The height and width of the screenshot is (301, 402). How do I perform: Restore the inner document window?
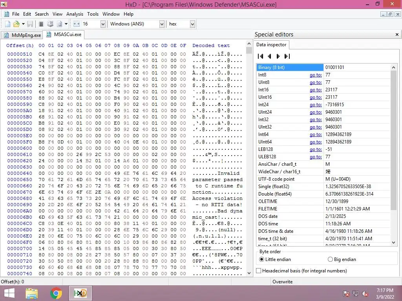(x=390, y=15)
